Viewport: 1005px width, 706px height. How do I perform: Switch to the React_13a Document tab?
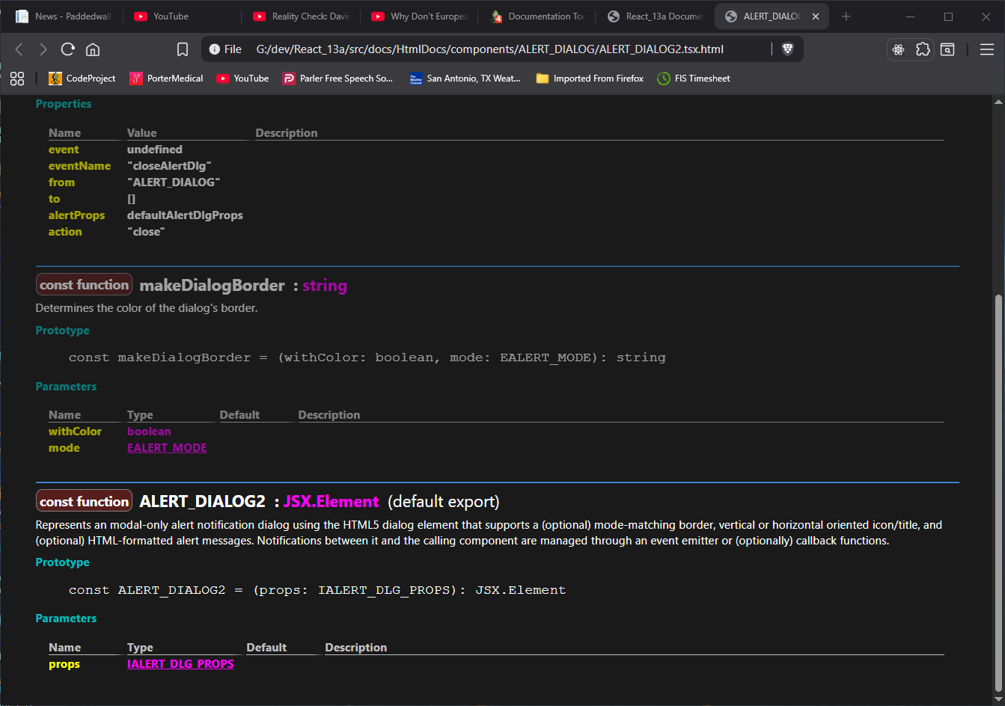click(656, 16)
